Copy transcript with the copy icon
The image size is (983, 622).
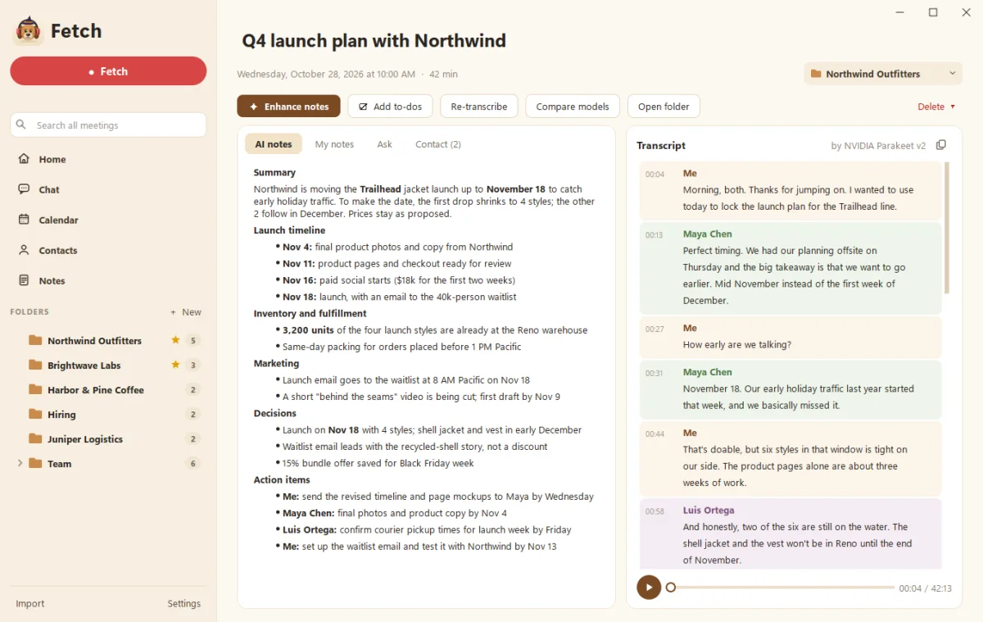941,145
